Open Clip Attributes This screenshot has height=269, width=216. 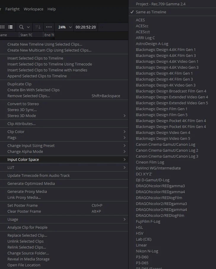pyautogui.click(x=21, y=124)
